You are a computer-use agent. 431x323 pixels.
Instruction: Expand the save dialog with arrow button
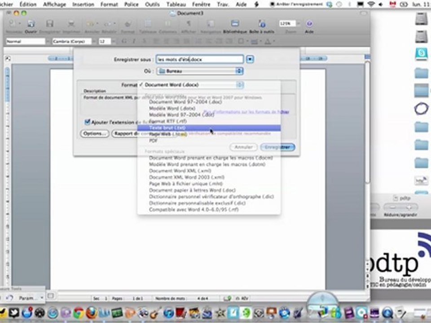250,59
